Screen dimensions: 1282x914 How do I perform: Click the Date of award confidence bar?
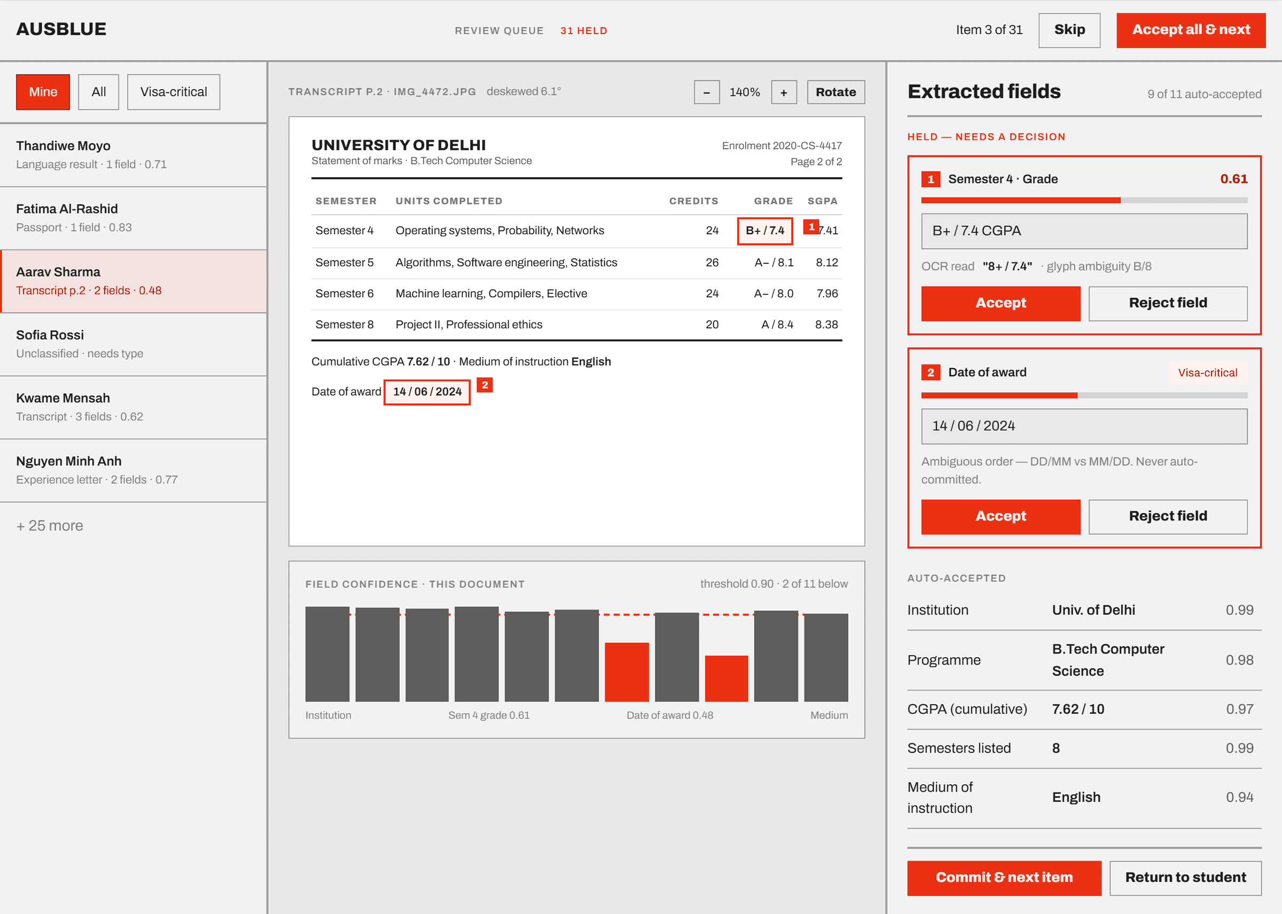point(1084,396)
